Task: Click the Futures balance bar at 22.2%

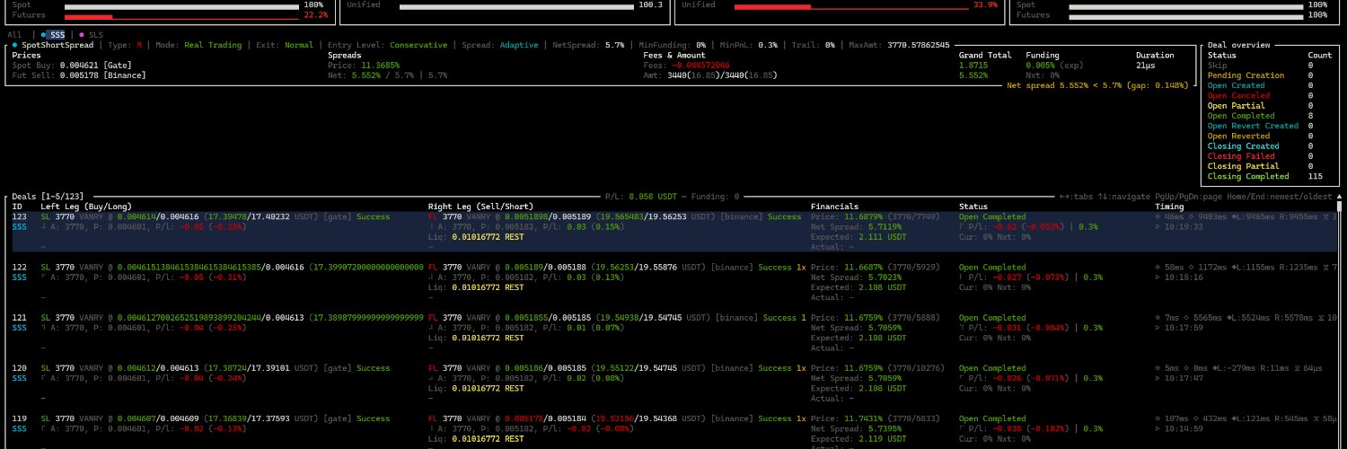Action: tap(182, 16)
